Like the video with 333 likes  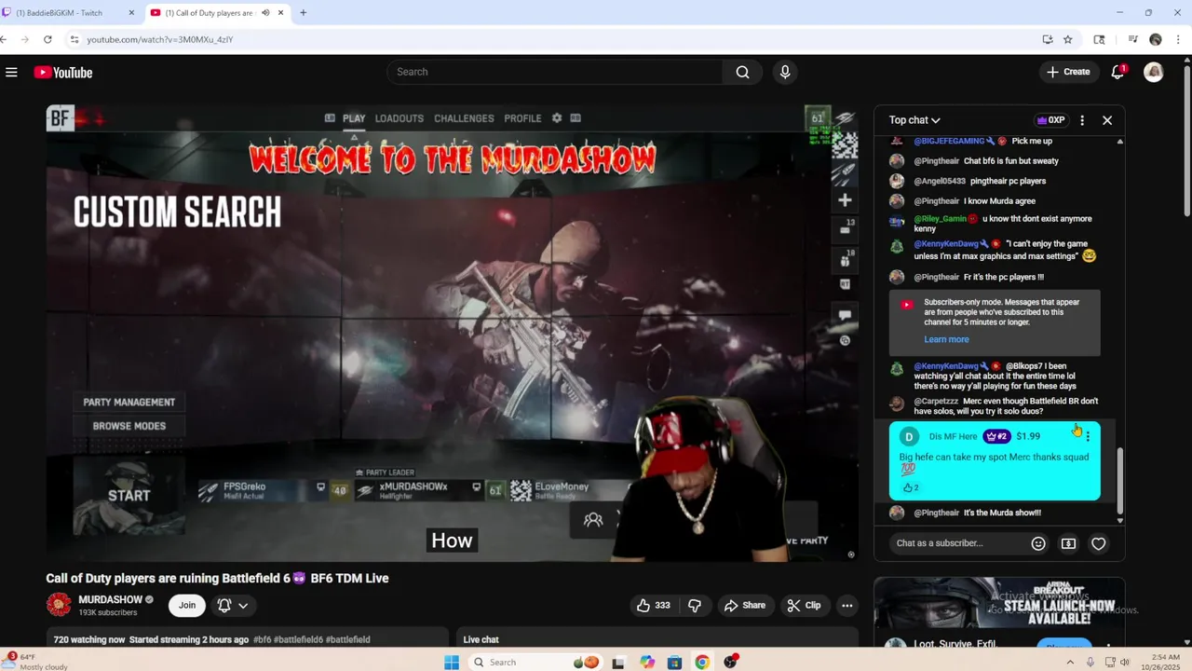pos(653,605)
